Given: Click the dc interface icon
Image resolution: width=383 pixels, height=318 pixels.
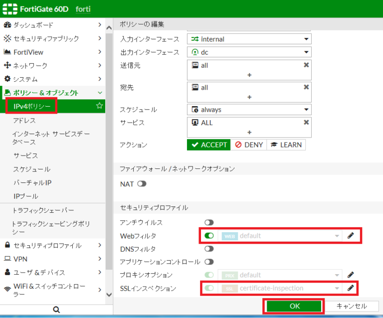Looking at the screenshot, I should click(195, 52).
